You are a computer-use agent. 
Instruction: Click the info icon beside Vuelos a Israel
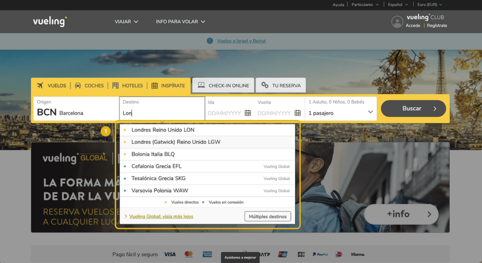[210, 41]
